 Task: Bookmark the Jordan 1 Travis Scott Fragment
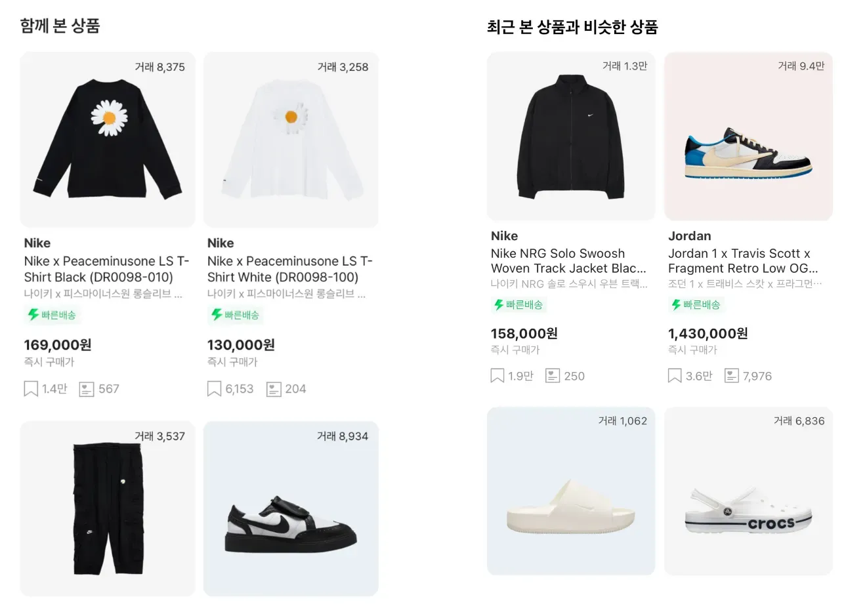pyautogui.click(x=675, y=376)
